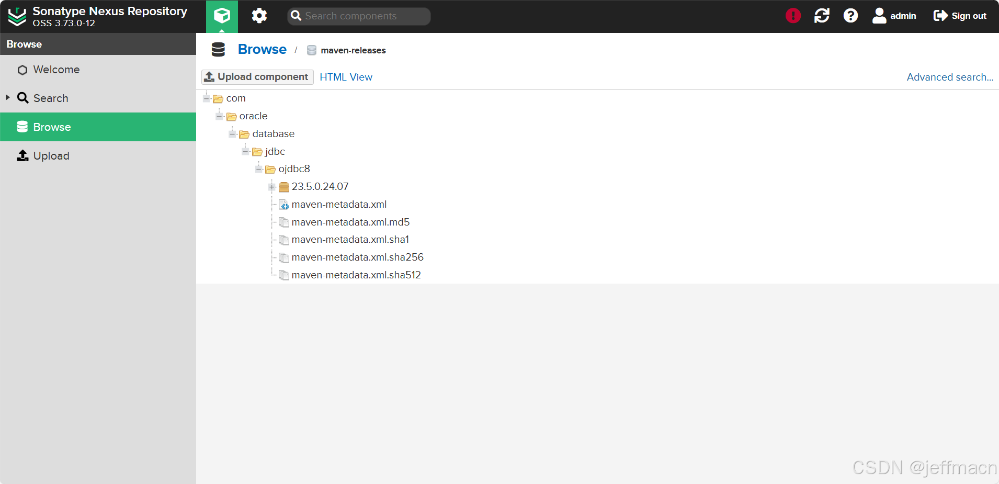This screenshot has width=999, height=484.
Task: Refresh the view with the refresh icon
Action: point(822,16)
